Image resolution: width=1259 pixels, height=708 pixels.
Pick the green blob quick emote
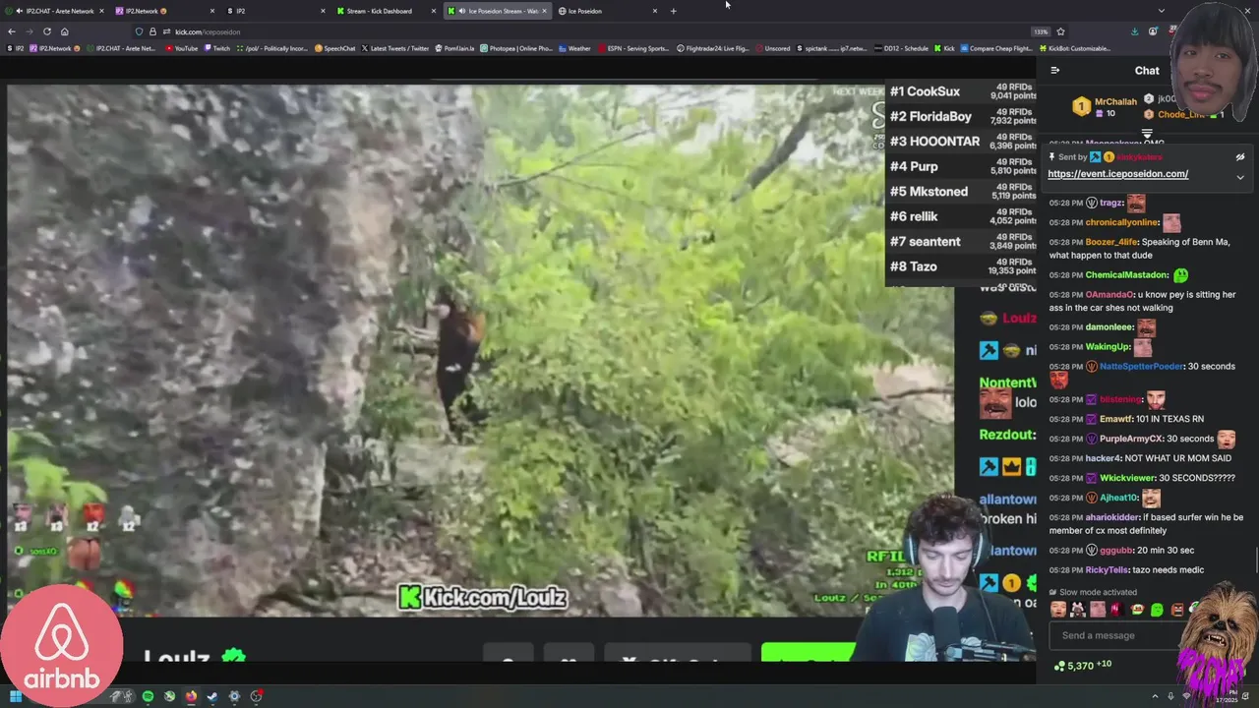click(1157, 610)
